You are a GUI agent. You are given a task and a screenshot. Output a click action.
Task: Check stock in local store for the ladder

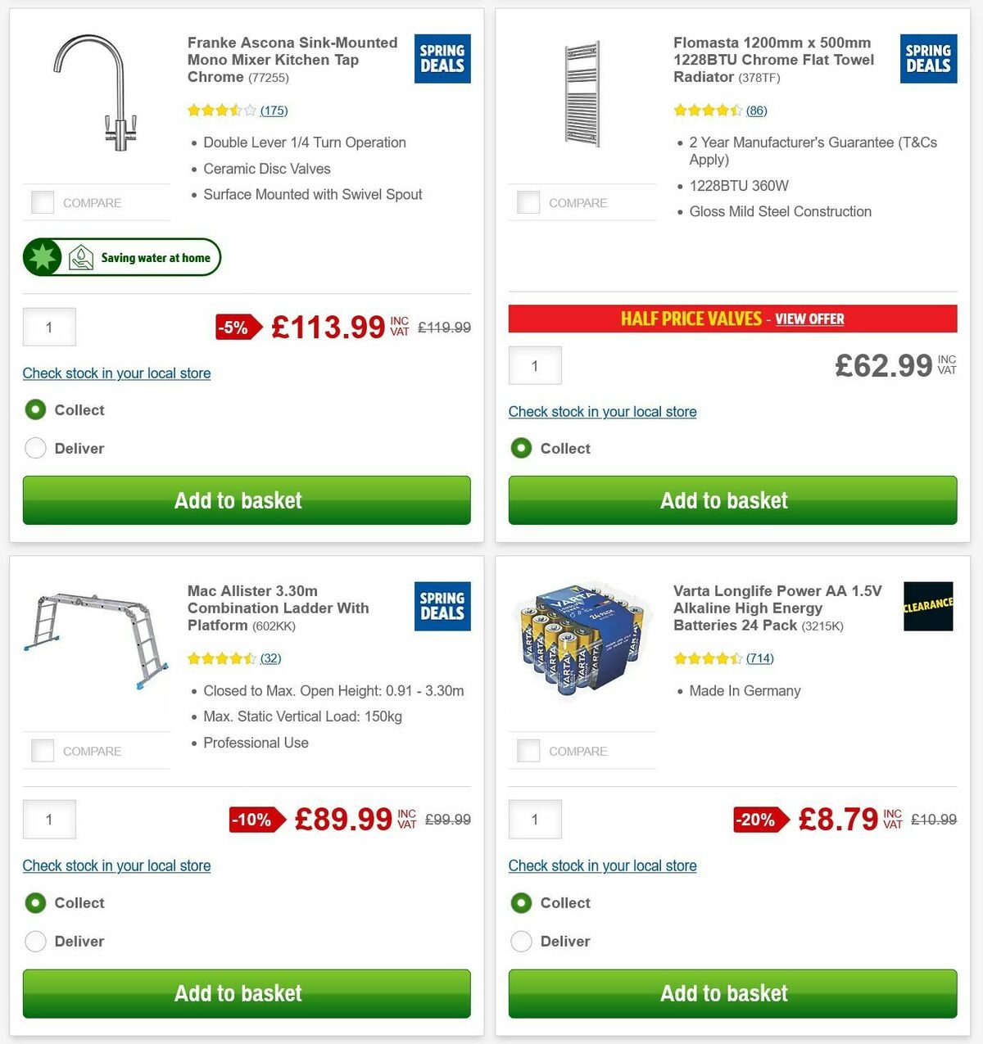click(x=116, y=865)
